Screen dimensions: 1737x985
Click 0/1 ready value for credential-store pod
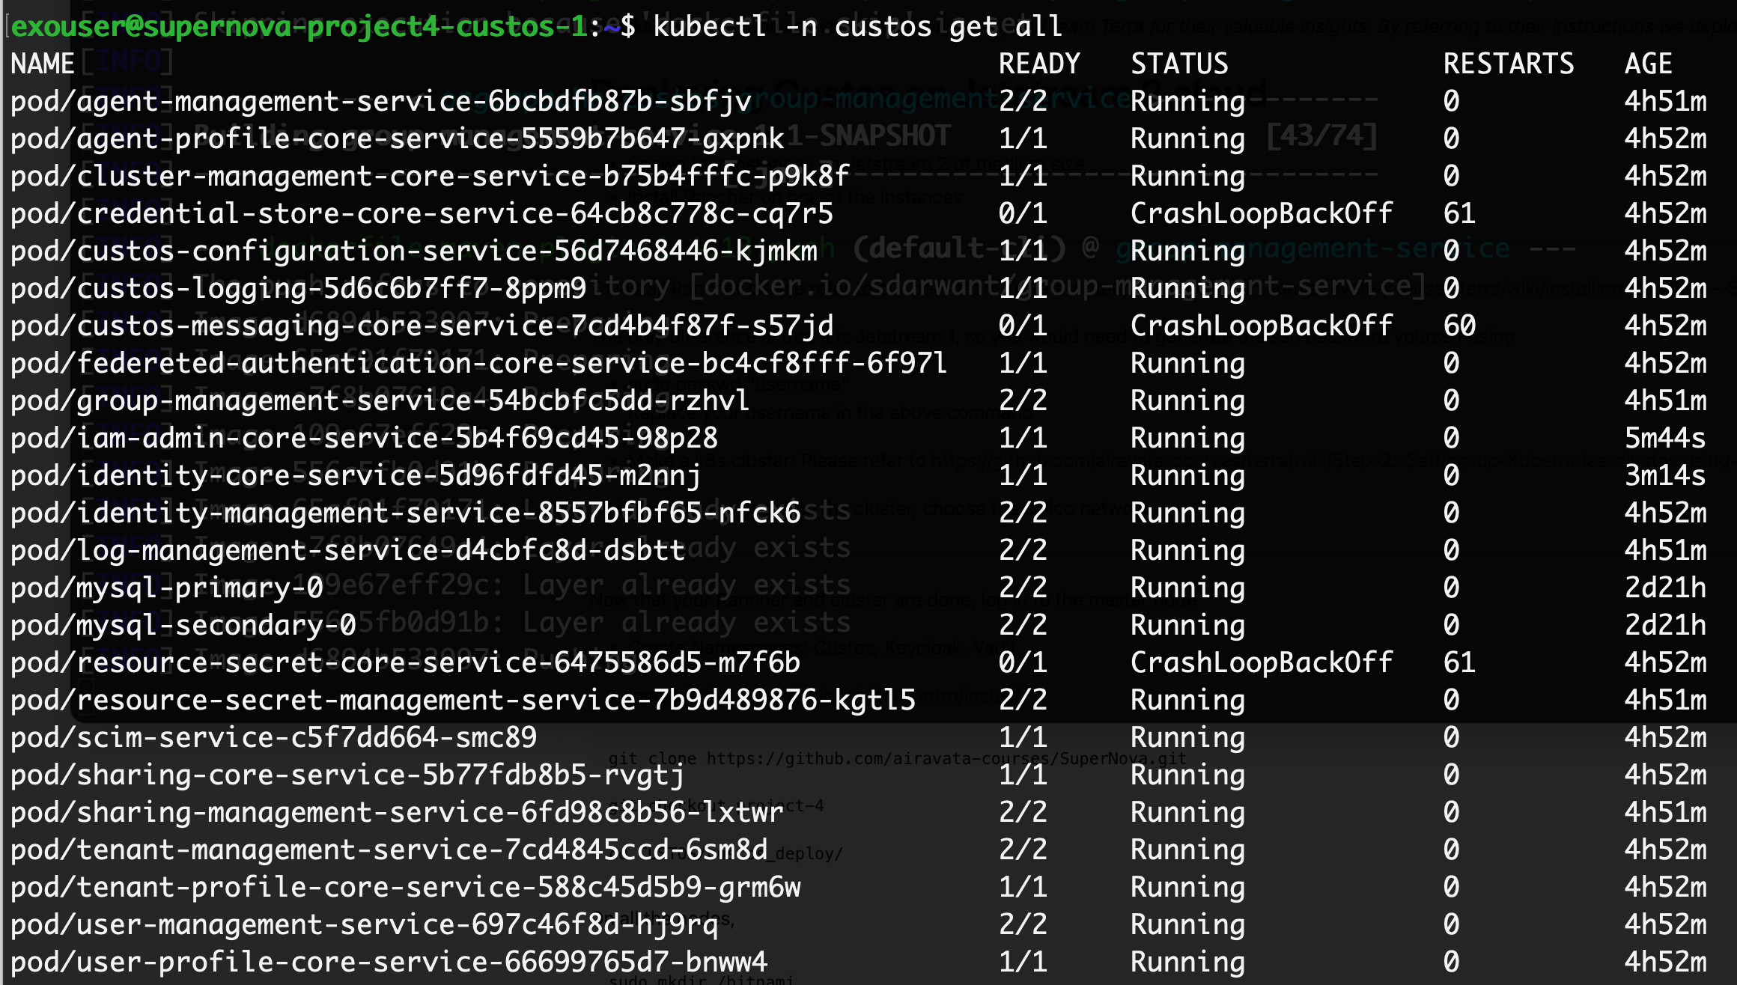1023,213
